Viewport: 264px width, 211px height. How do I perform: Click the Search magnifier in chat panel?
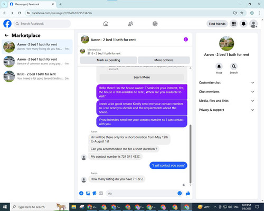point(233,66)
